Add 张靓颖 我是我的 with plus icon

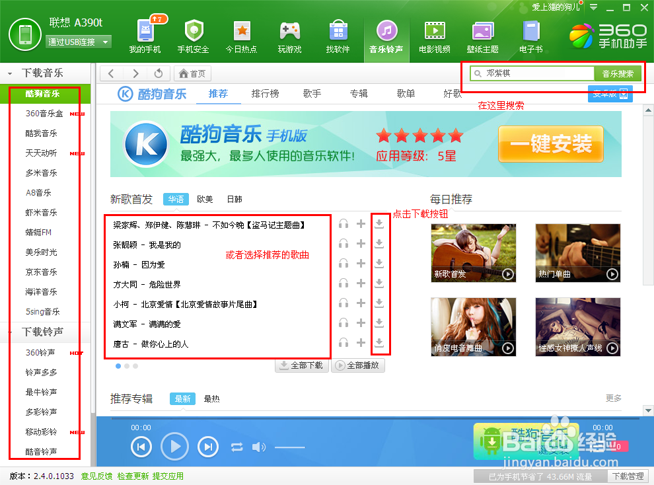pos(361,244)
